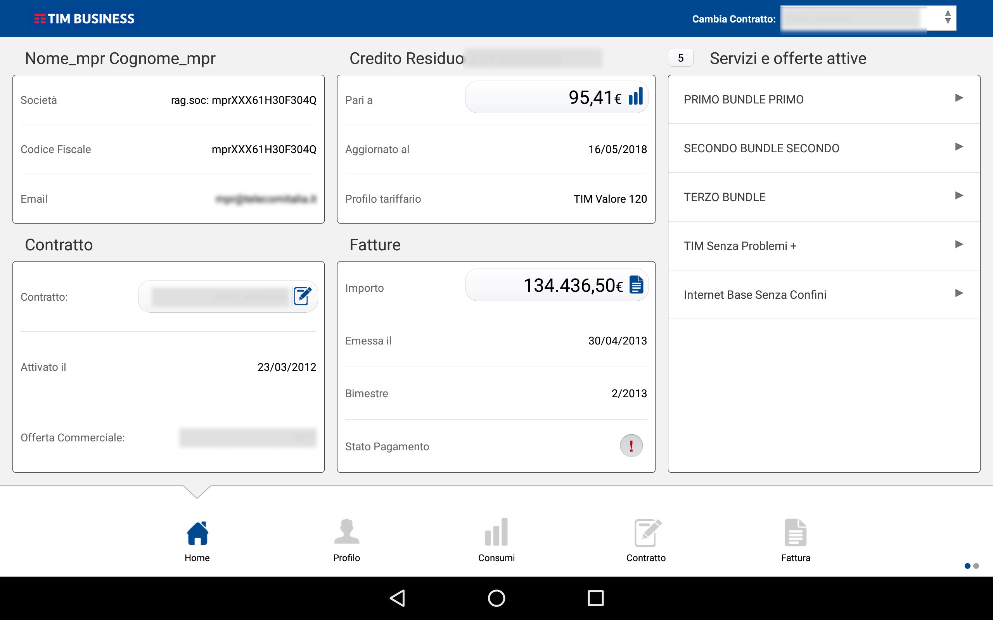This screenshot has height=620, width=993.
Task: Check the Stato Pagamento alert icon
Action: (631, 446)
